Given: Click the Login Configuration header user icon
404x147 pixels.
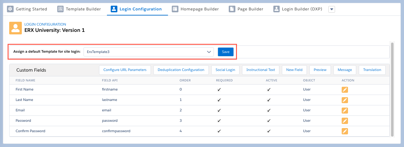Looking at the screenshot, I should pyautogui.click(x=16, y=28).
